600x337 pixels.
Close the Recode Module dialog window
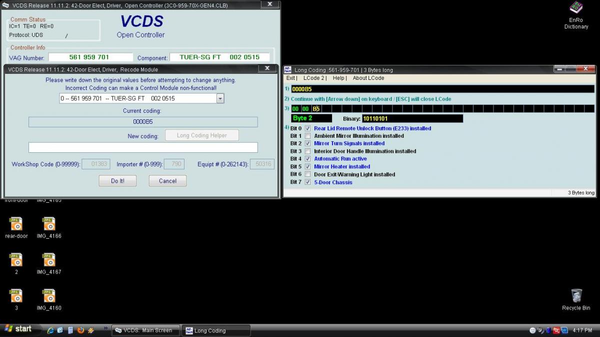point(267,69)
